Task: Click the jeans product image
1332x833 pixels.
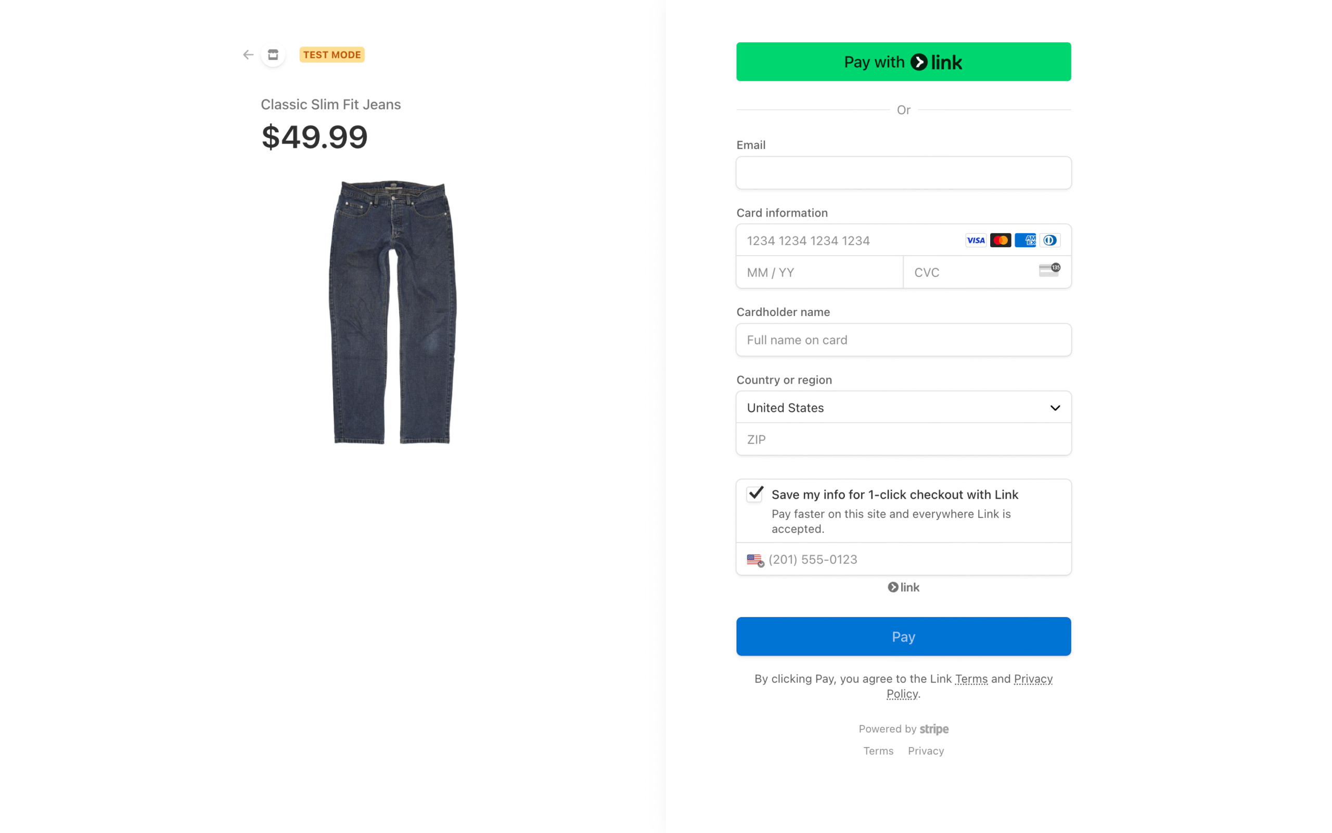Action: (x=392, y=312)
